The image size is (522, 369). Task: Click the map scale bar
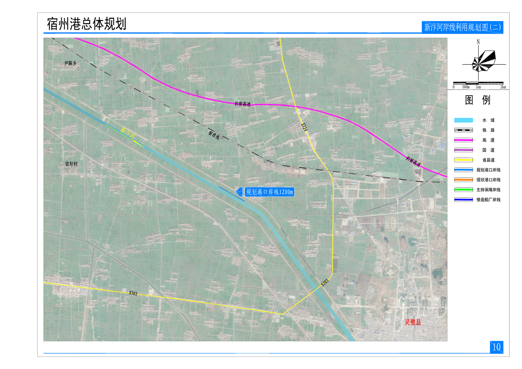pos(478,83)
